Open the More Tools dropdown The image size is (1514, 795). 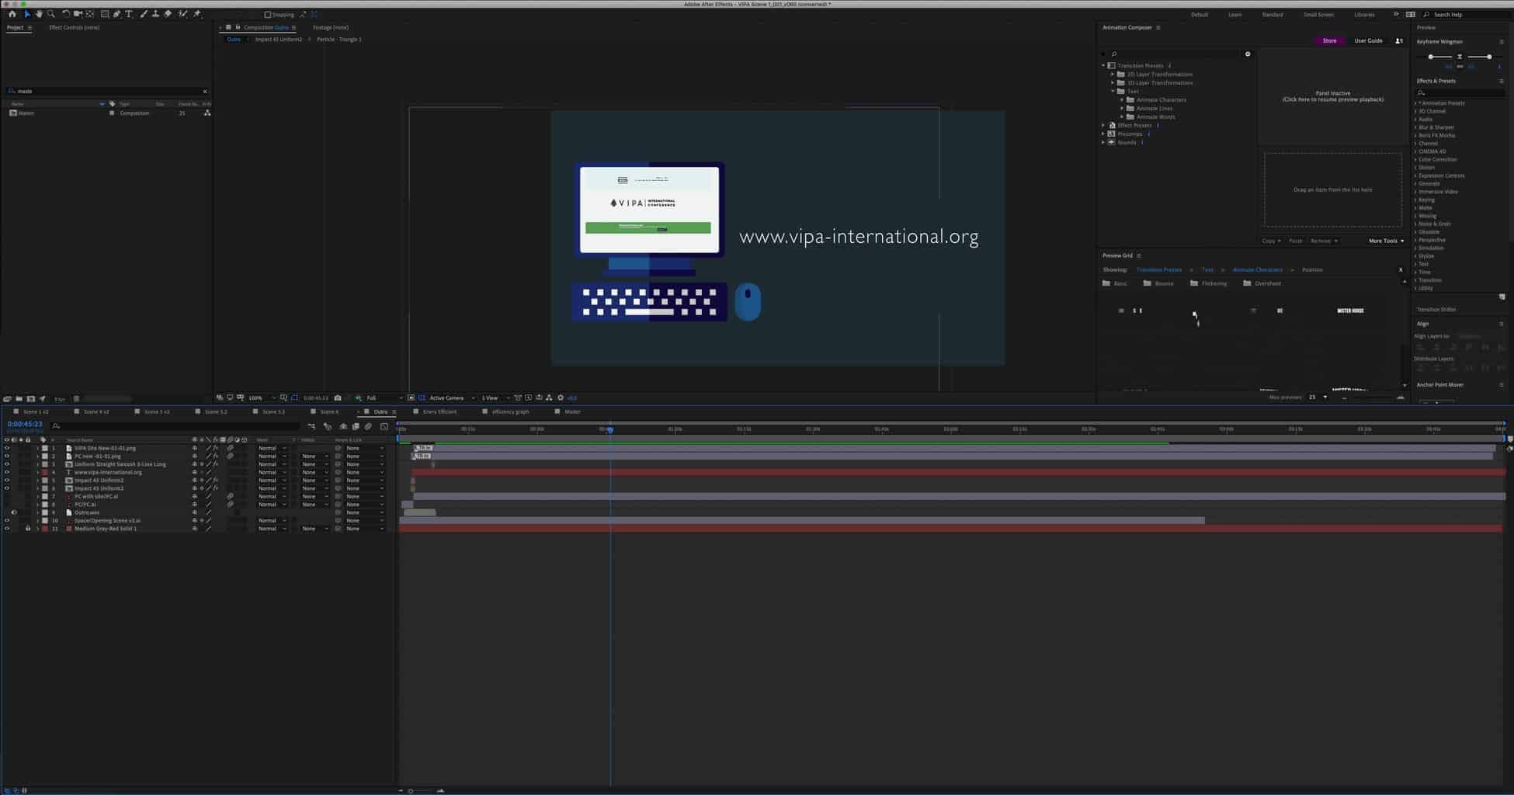[x=1386, y=241]
